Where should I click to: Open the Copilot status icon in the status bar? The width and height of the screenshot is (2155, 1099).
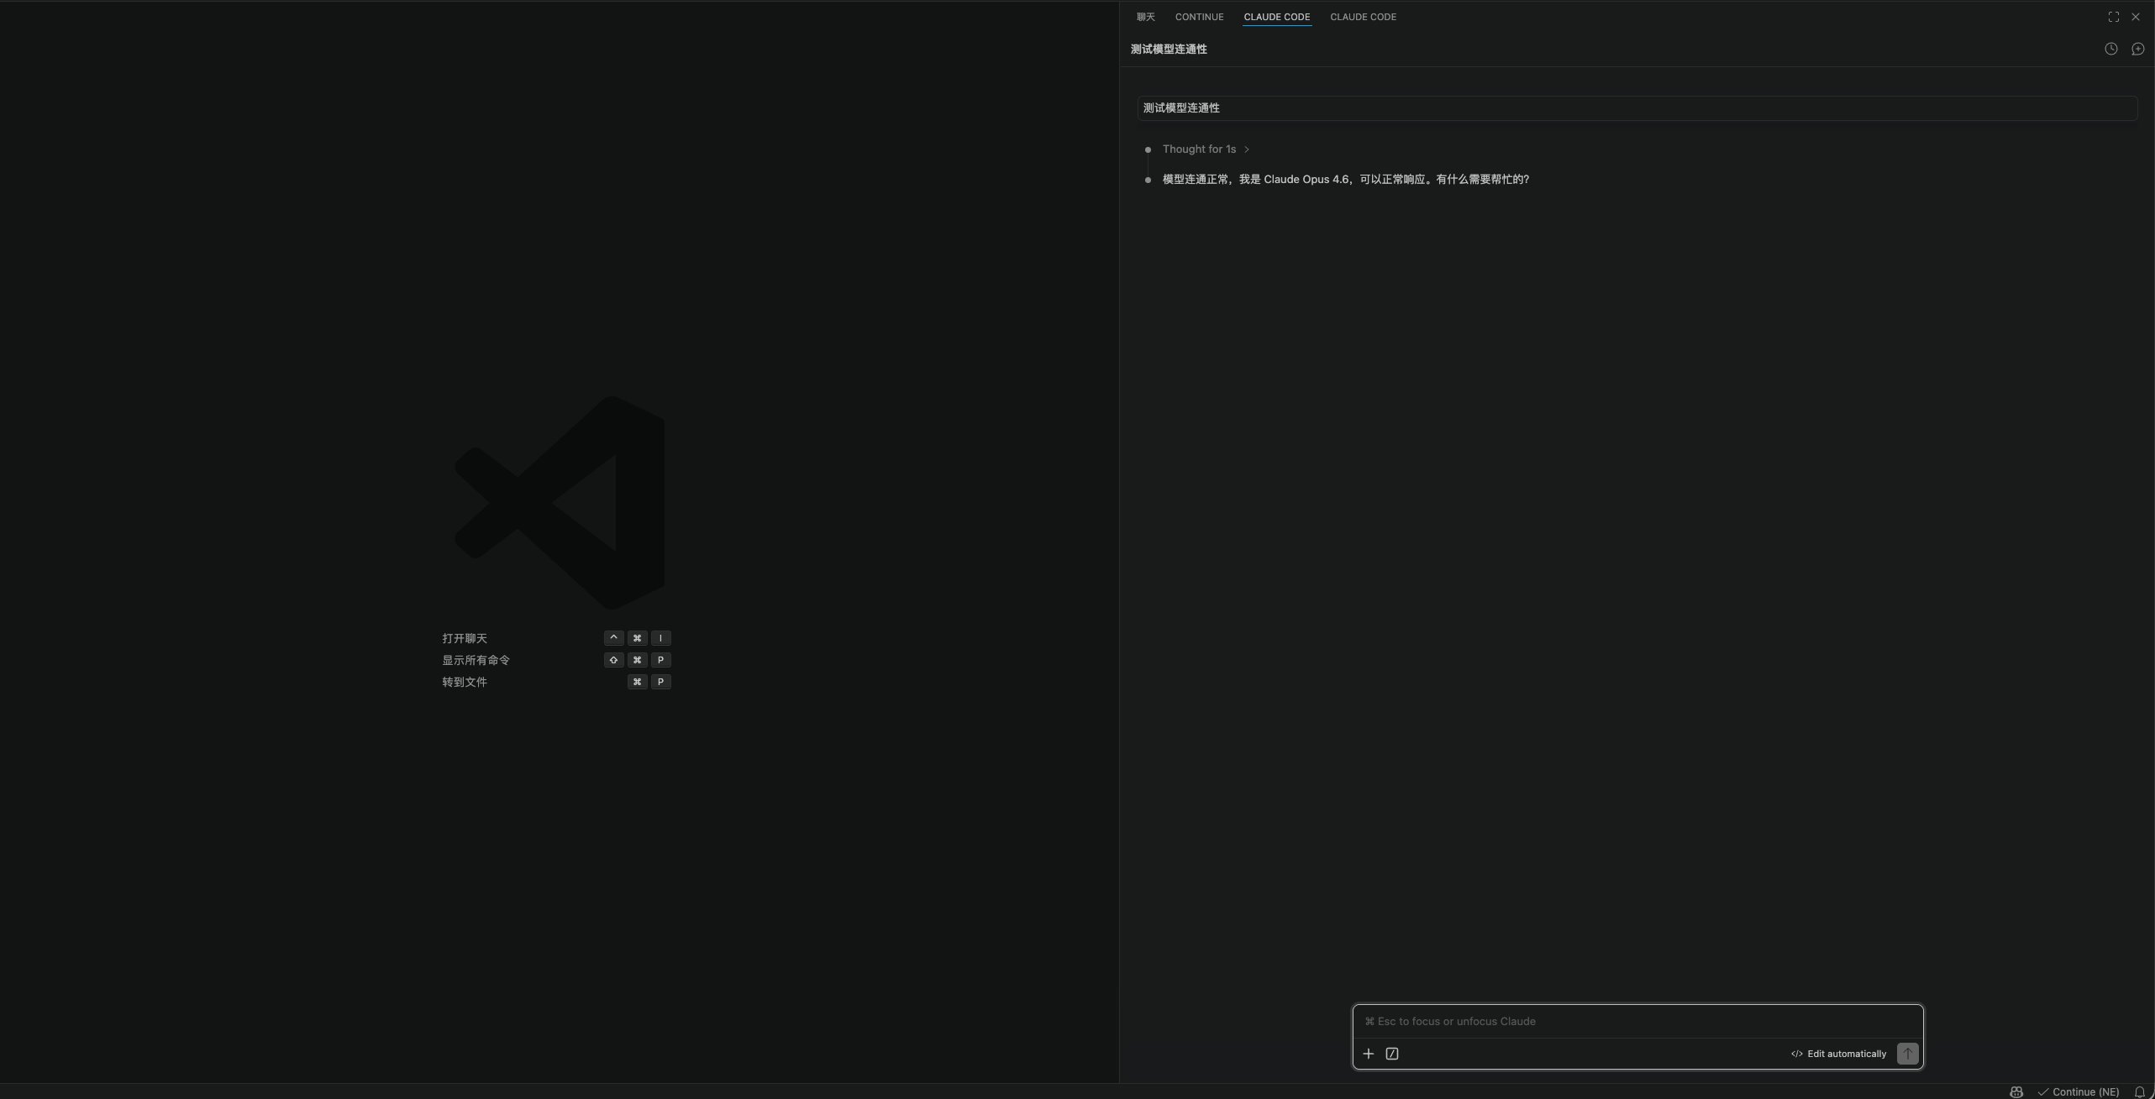[2016, 1092]
